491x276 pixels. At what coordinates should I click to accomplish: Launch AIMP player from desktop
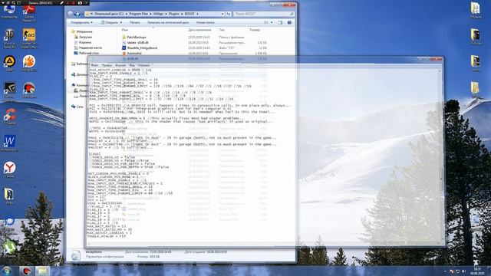click(x=9, y=63)
